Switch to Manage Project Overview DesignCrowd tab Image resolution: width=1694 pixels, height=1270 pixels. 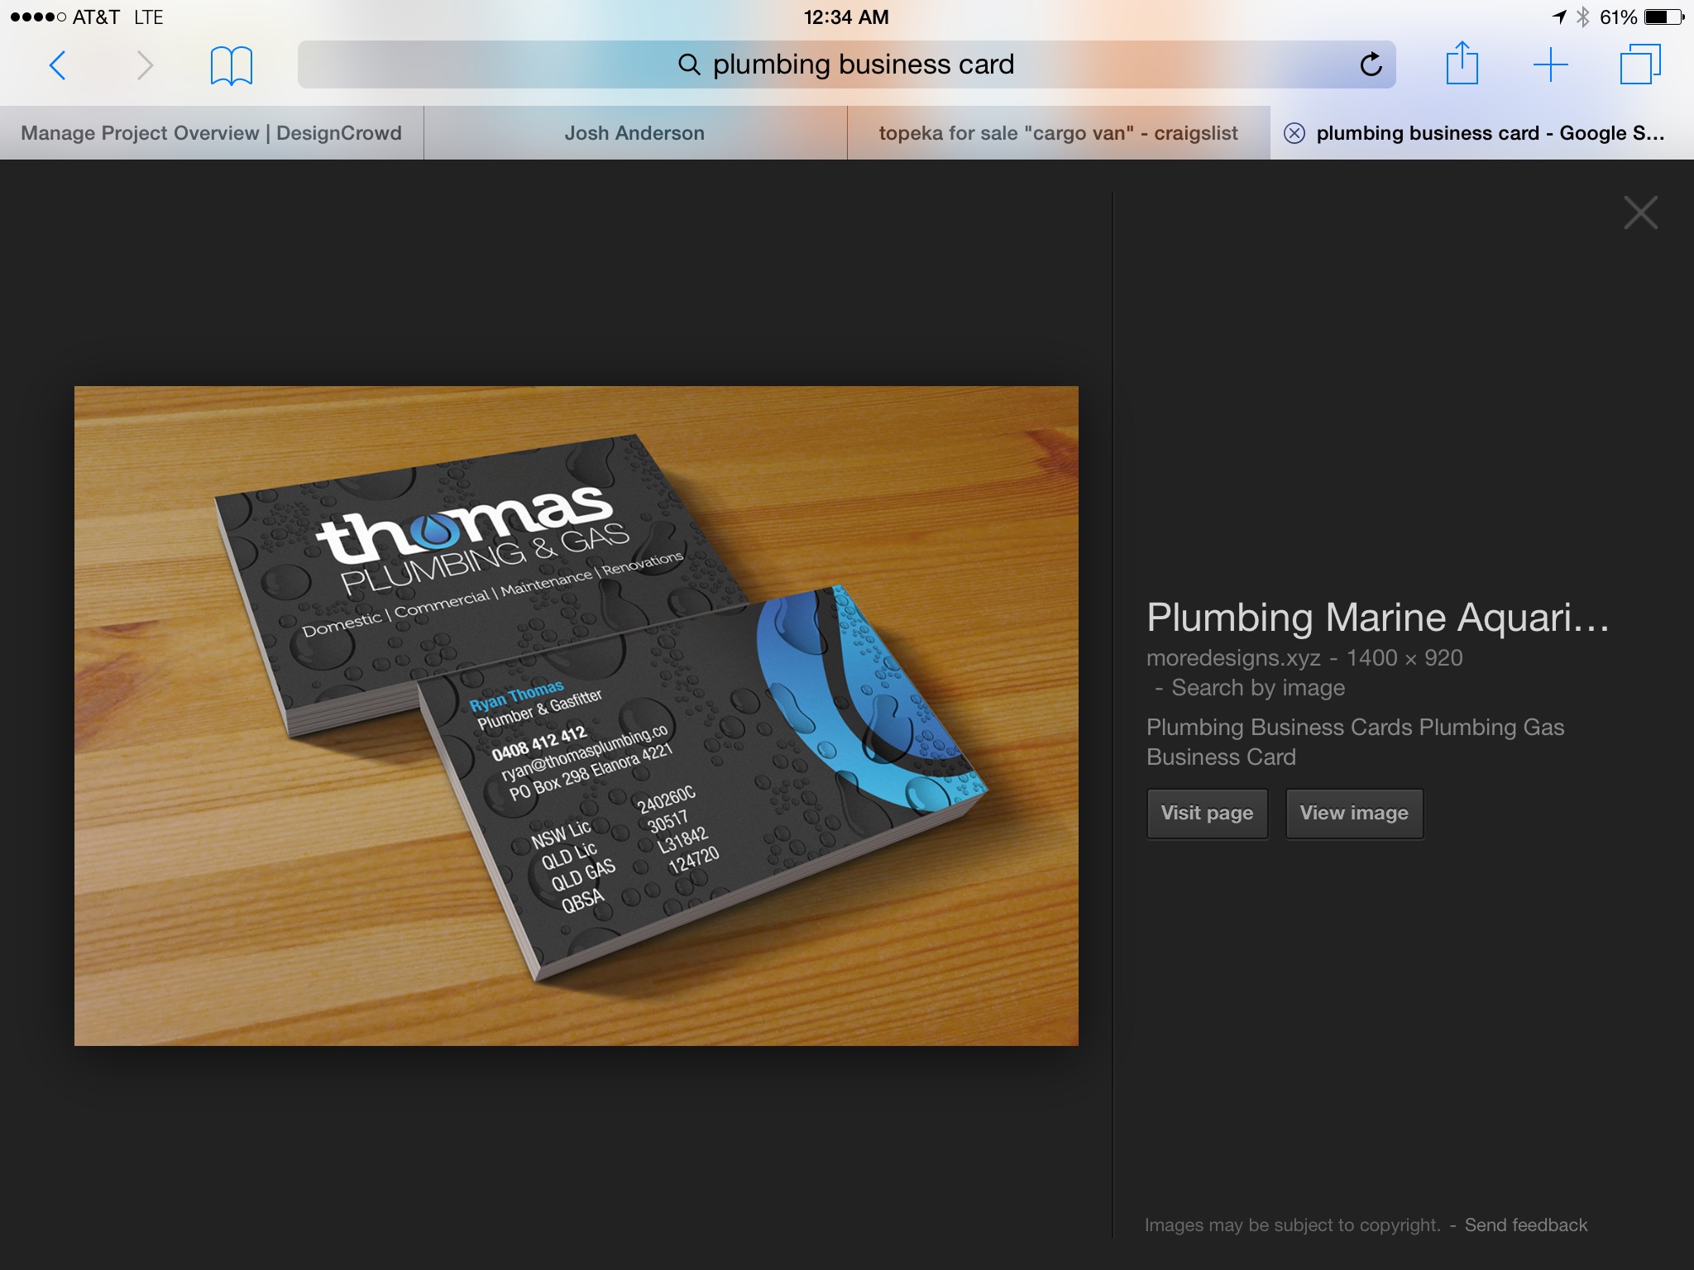(211, 133)
